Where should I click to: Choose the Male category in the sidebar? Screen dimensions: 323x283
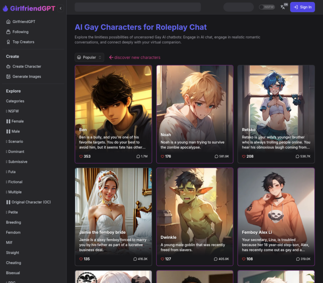click(x=15, y=131)
